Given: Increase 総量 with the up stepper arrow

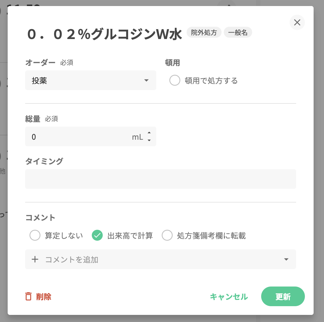Looking at the screenshot, I should coord(149,133).
